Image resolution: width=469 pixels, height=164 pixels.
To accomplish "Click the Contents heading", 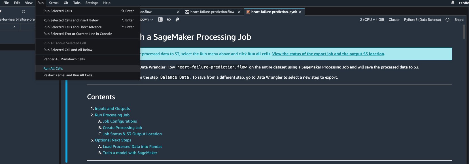I will (x=101, y=97).
